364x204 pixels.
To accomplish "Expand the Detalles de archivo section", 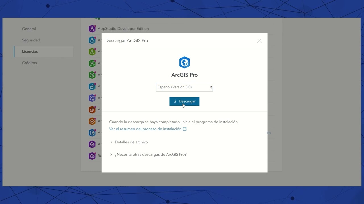I will (129, 142).
